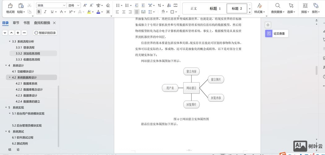Screen dimensions: 325x155
Task: Clear formatting with the eraser icon
Action: point(108,5)
